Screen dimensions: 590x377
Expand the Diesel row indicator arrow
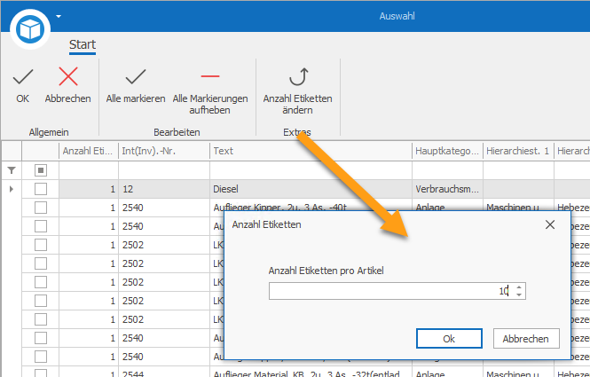(12, 189)
